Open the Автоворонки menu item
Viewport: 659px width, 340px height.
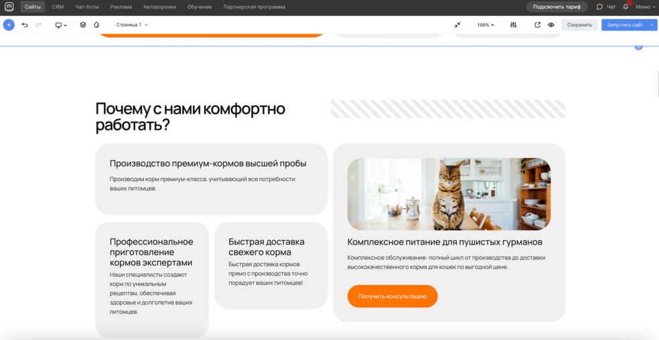point(159,7)
